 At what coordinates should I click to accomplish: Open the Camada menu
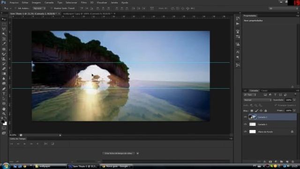coord(49,3)
